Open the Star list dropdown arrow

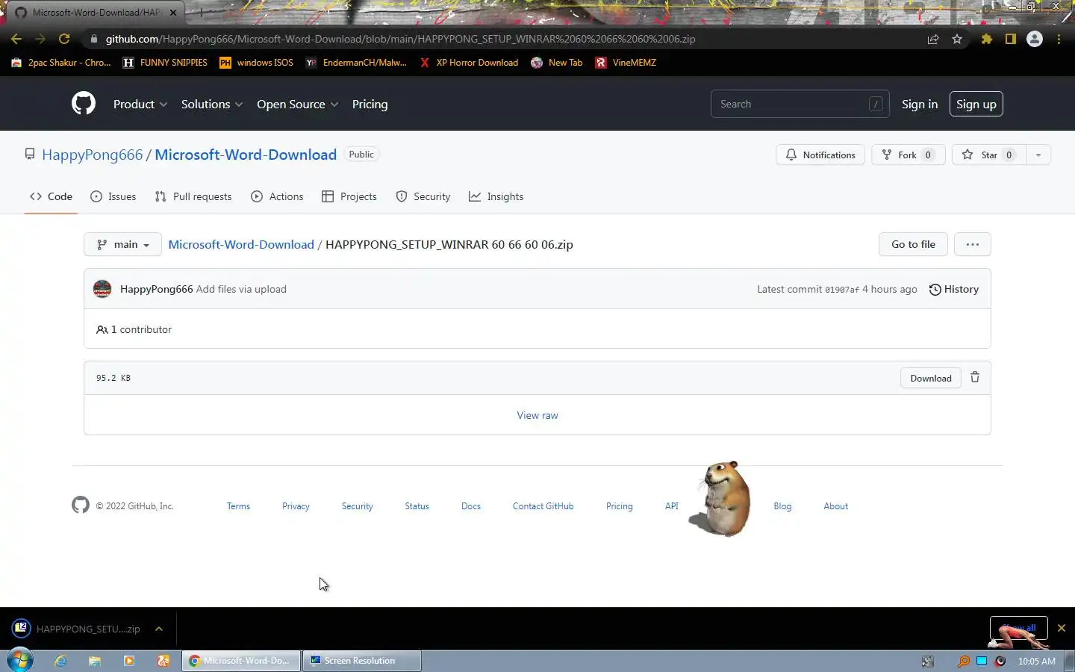1038,155
